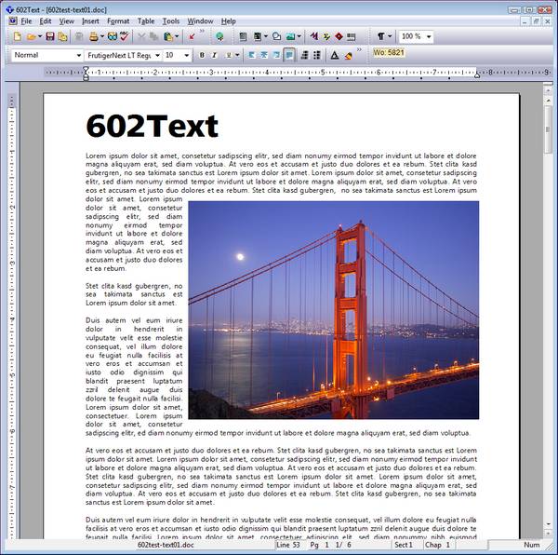558x555 pixels.
Task: Click the dark frame icon with dropdown
Action: tap(258, 36)
